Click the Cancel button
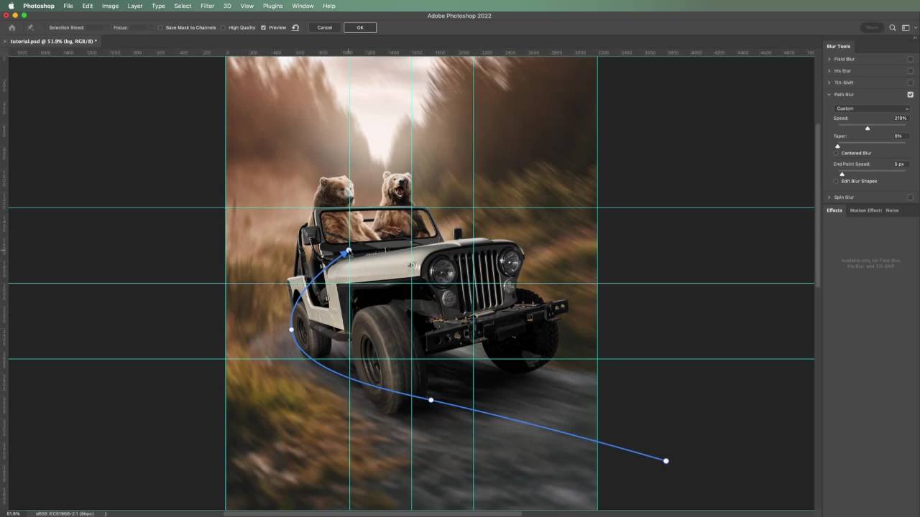Screen dimensions: 920x517 [325, 27]
